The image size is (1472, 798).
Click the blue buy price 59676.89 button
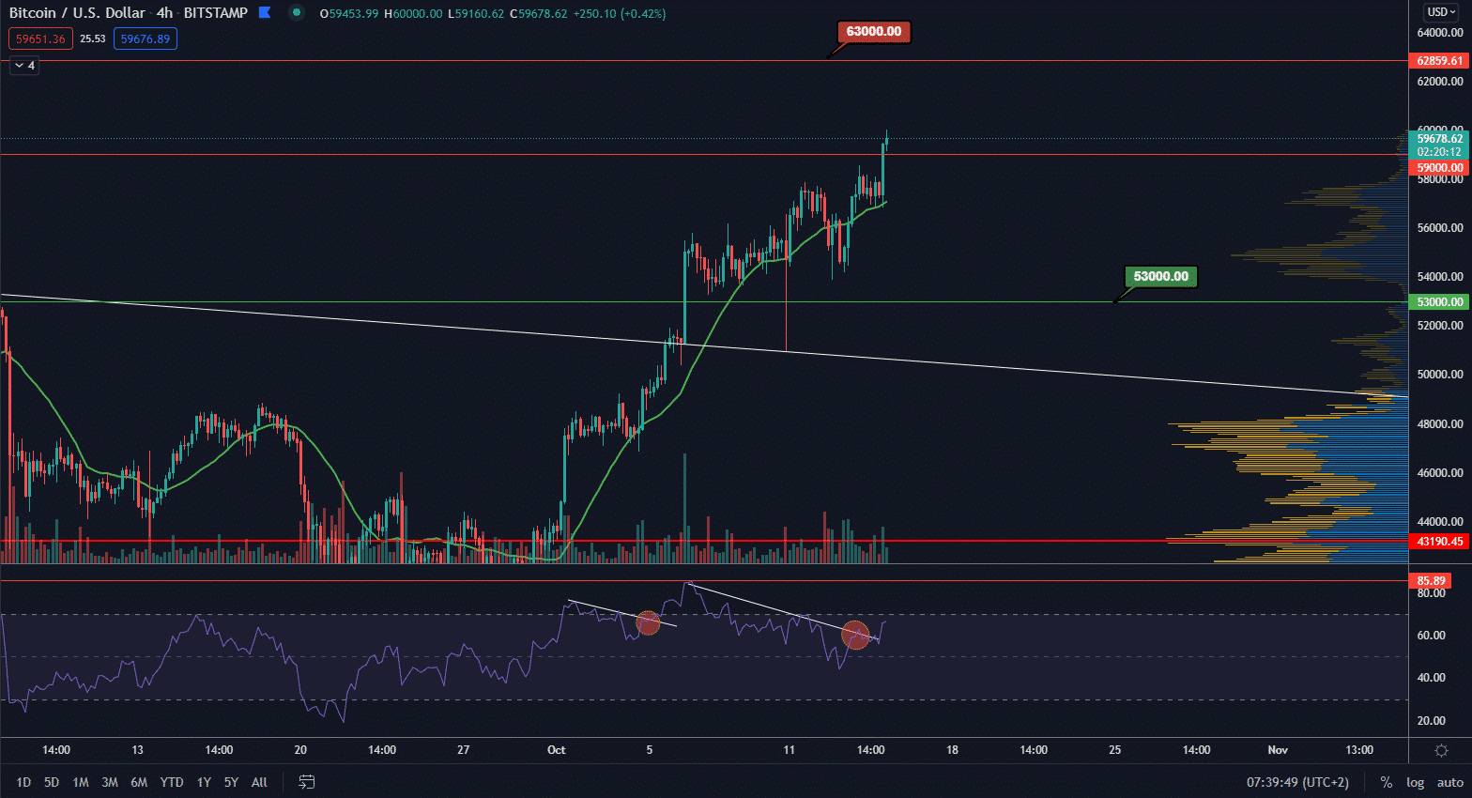[x=146, y=39]
